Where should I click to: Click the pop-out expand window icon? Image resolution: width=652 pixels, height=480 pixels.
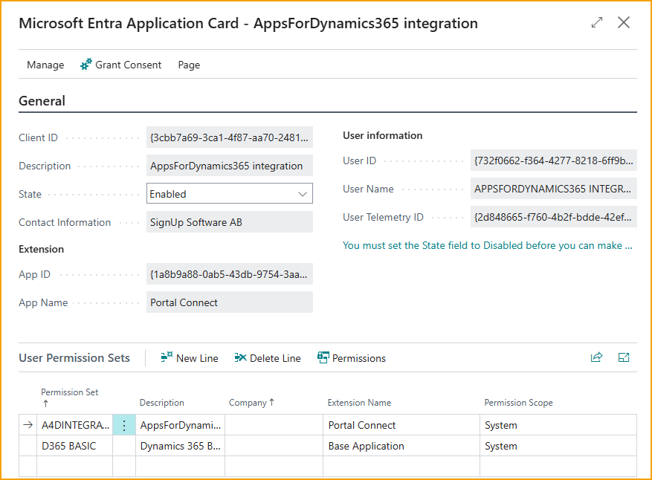click(x=597, y=22)
